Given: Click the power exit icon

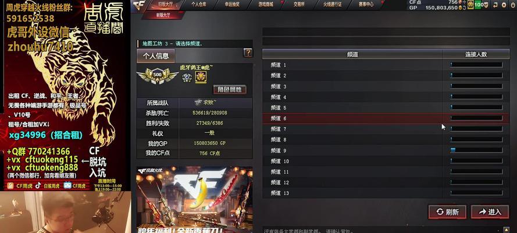Looking at the screenshot, I should pyautogui.click(x=513, y=5).
